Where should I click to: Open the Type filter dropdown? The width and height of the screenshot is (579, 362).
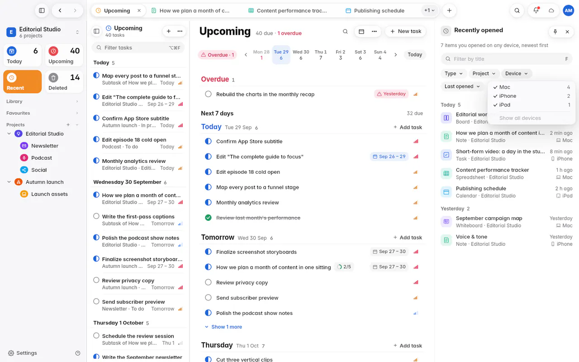(x=454, y=73)
